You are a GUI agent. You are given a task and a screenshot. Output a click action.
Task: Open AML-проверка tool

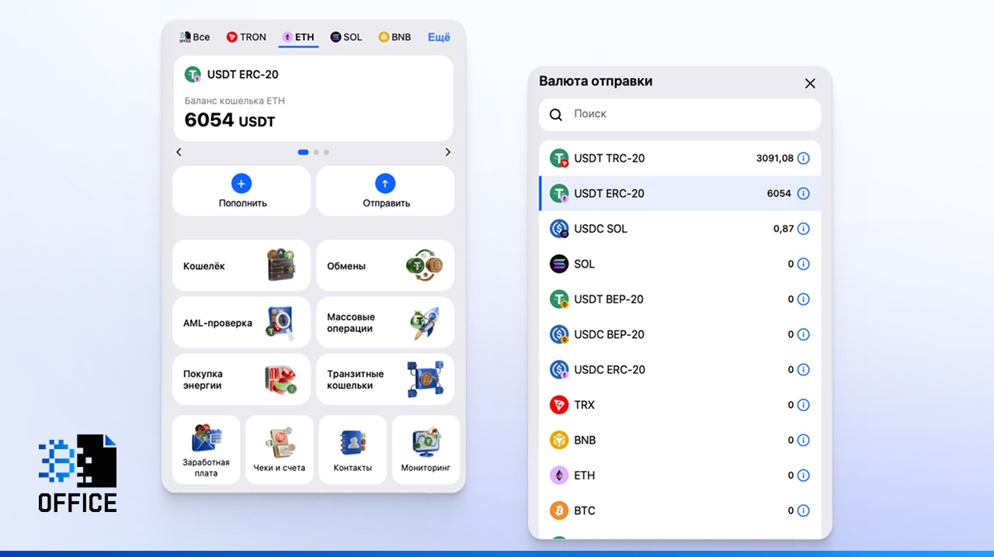(x=277, y=322)
